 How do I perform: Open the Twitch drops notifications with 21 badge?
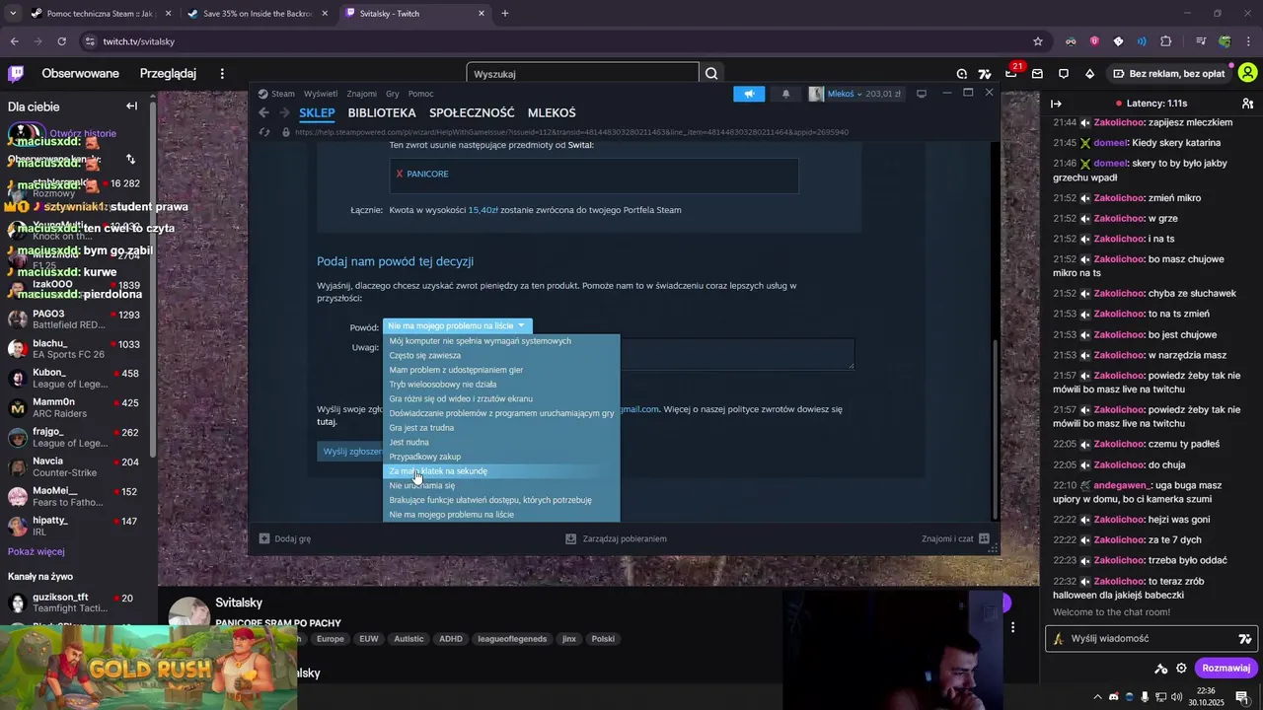(x=1012, y=72)
